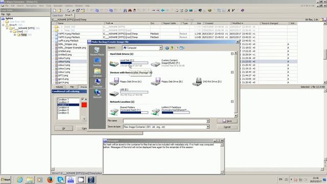This screenshot has width=327, height=184.
Task: Click the red binoculars search icon in toolbar
Action: pyautogui.click(x=130, y=10)
